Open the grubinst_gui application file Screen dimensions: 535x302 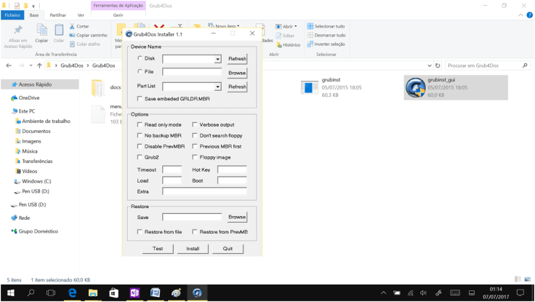click(416, 88)
